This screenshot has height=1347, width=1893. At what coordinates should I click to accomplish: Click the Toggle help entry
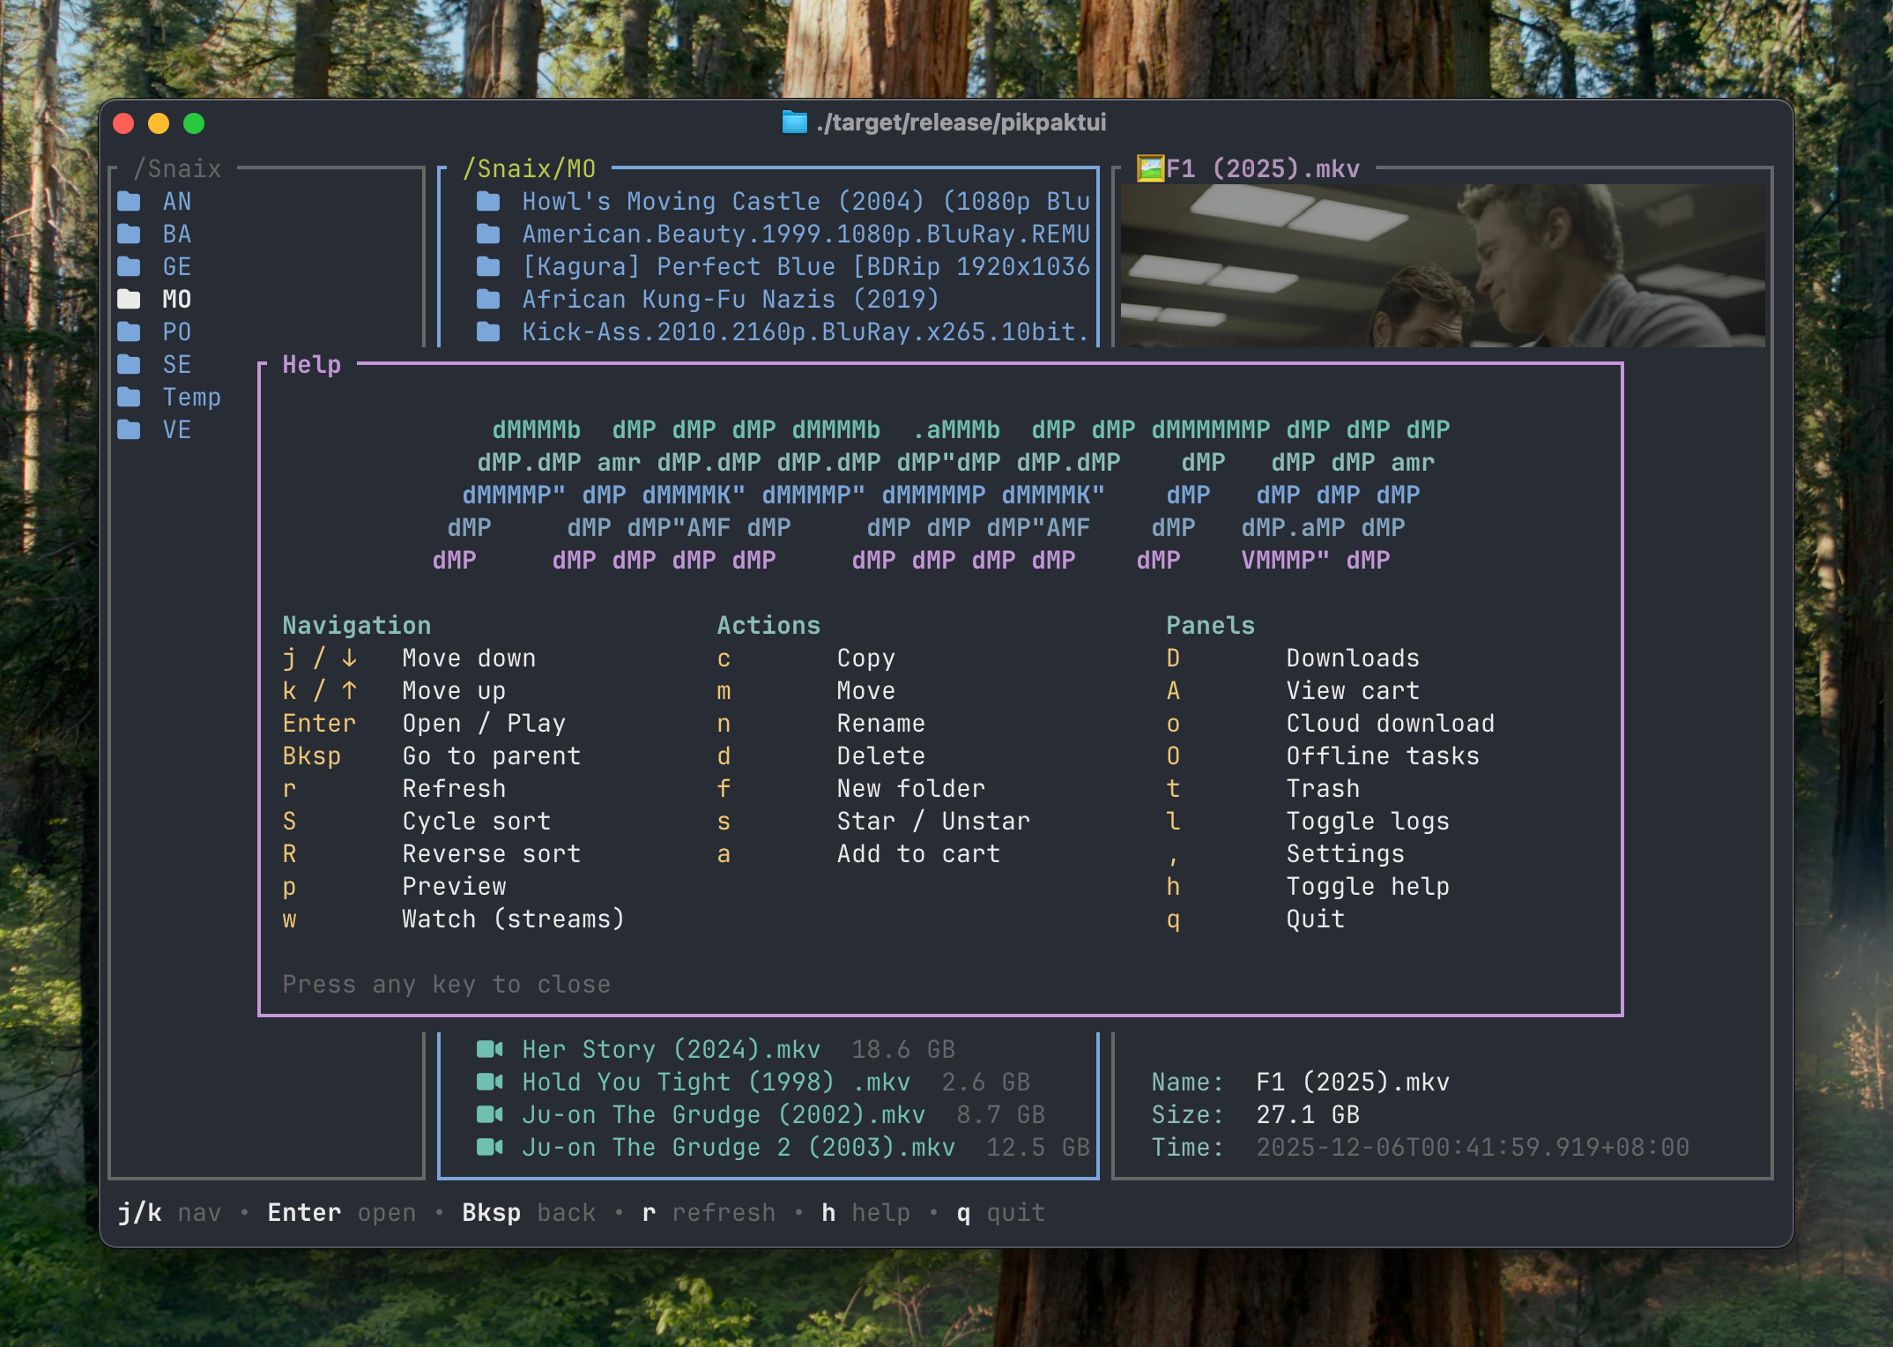(1367, 887)
